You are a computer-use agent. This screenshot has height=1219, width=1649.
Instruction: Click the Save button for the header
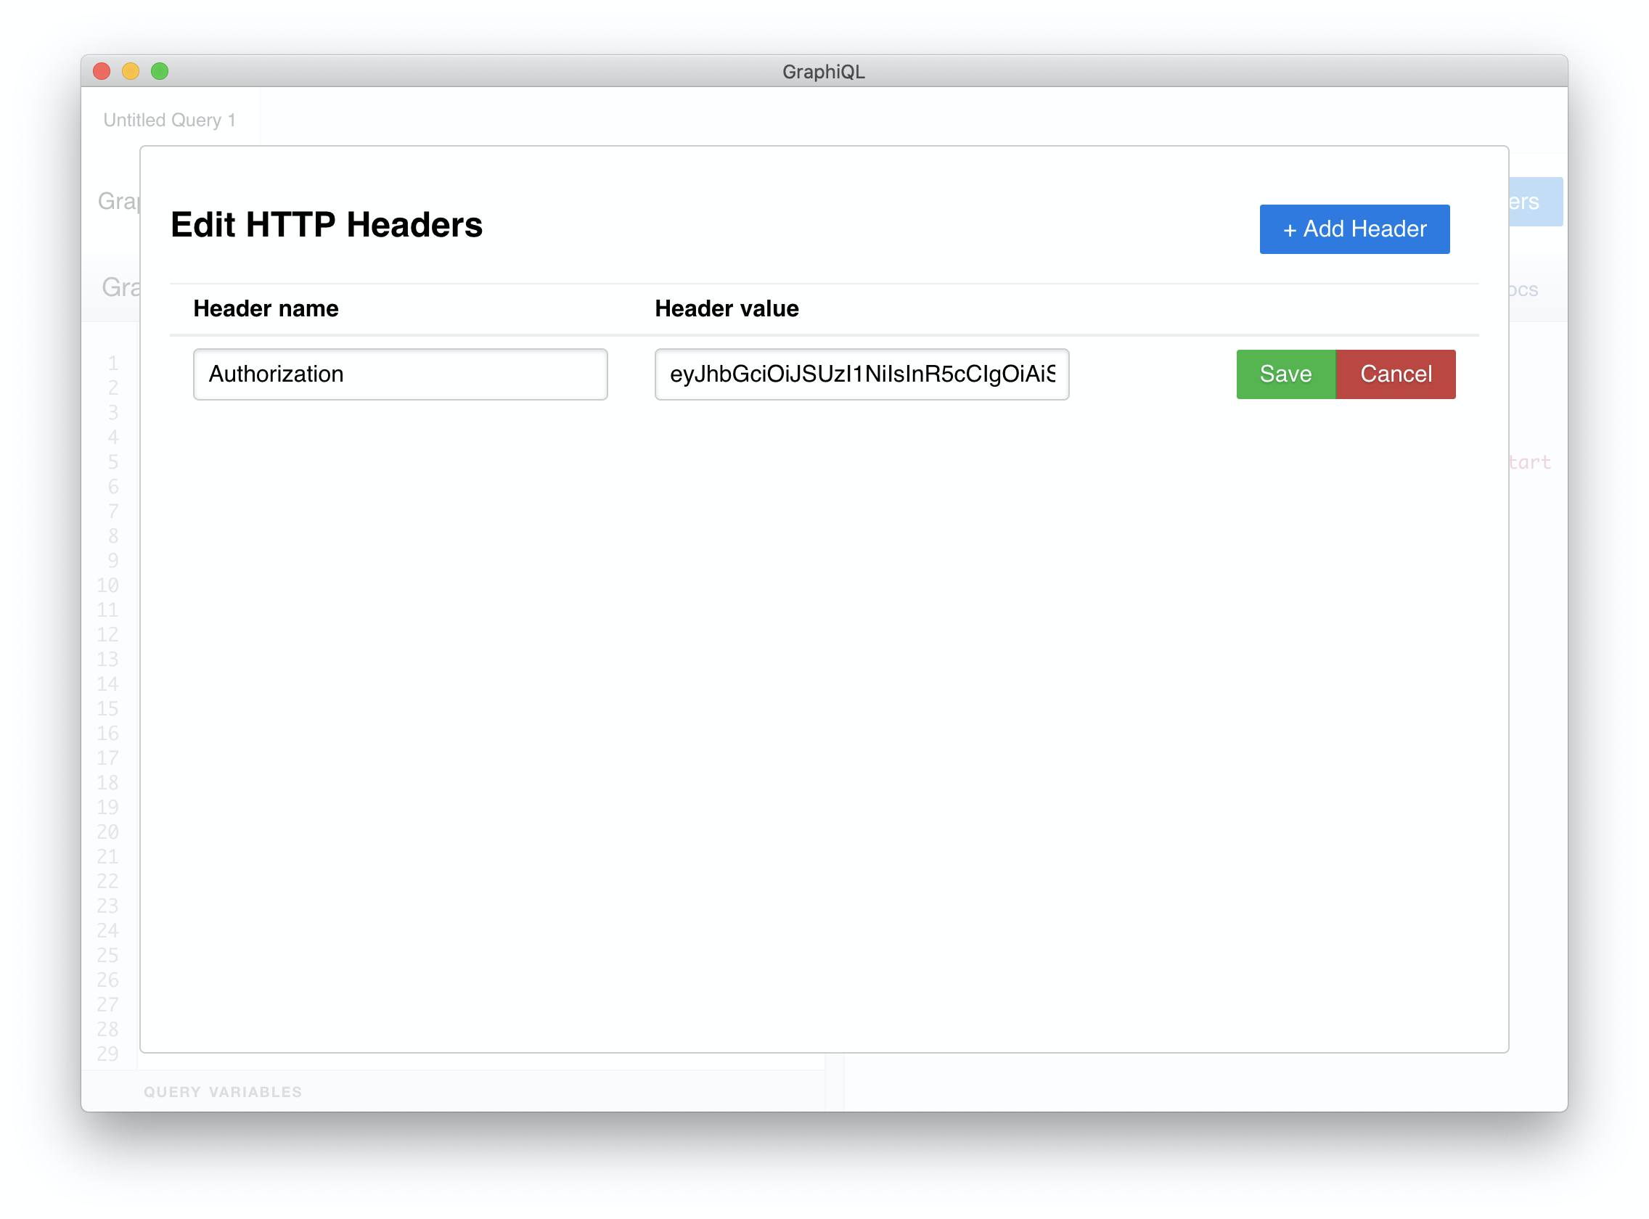point(1285,373)
